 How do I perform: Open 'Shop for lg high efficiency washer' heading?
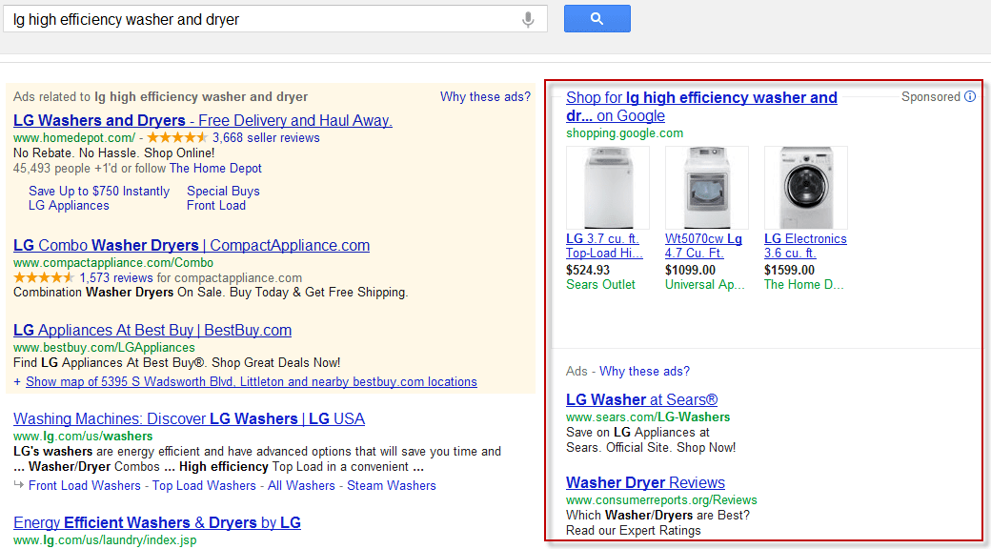(x=701, y=106)
